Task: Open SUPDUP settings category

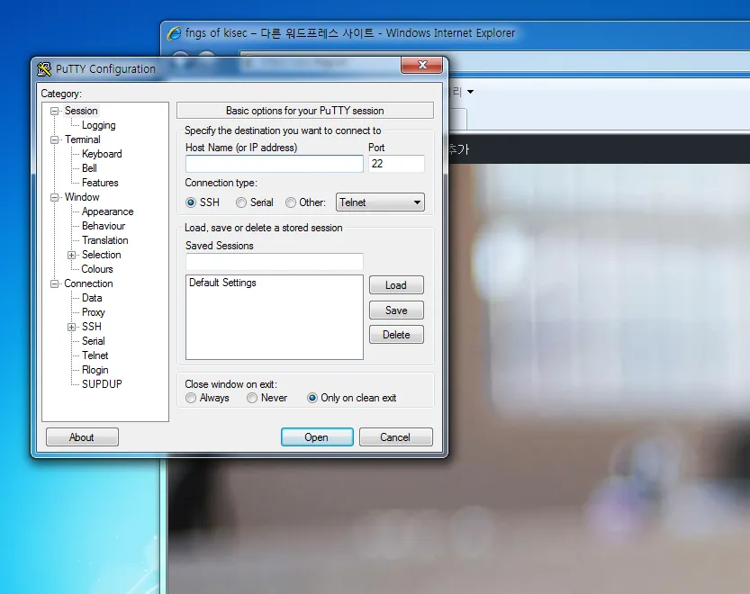Action: click(102, 384)
